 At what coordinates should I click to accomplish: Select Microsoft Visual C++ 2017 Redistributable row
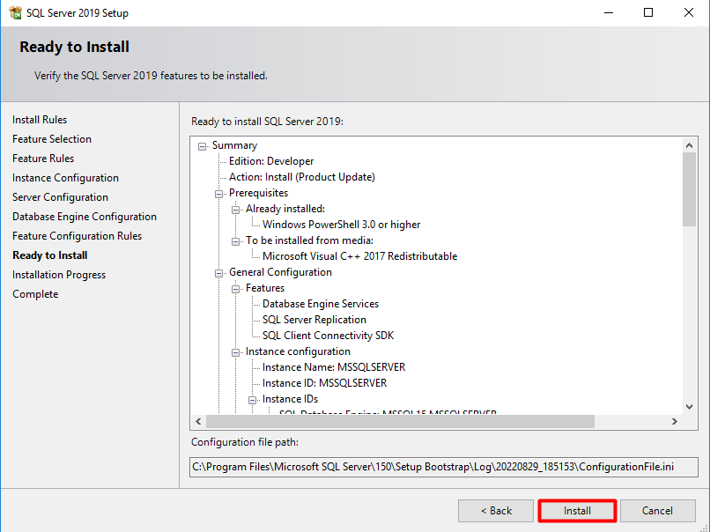pos(360,256)
